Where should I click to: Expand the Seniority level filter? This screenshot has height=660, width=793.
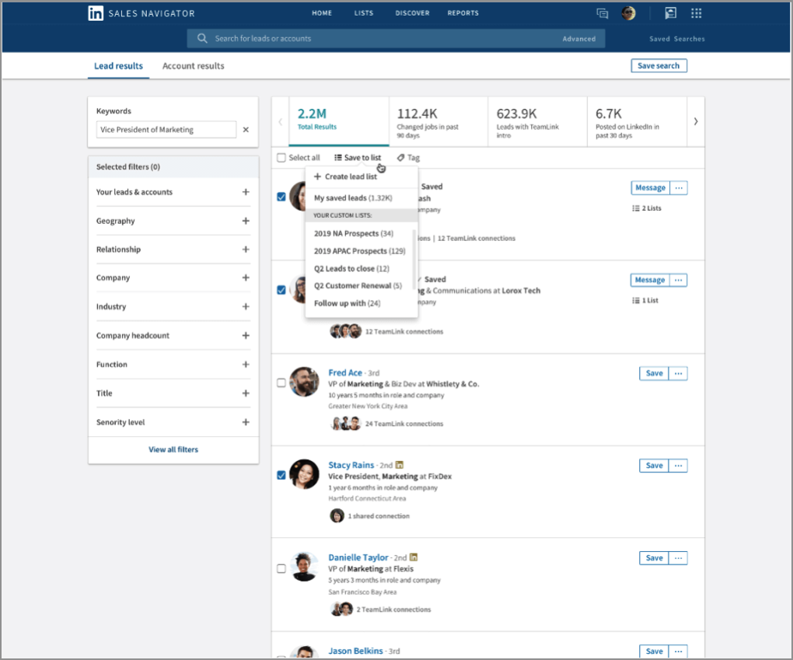pos(246,422)
